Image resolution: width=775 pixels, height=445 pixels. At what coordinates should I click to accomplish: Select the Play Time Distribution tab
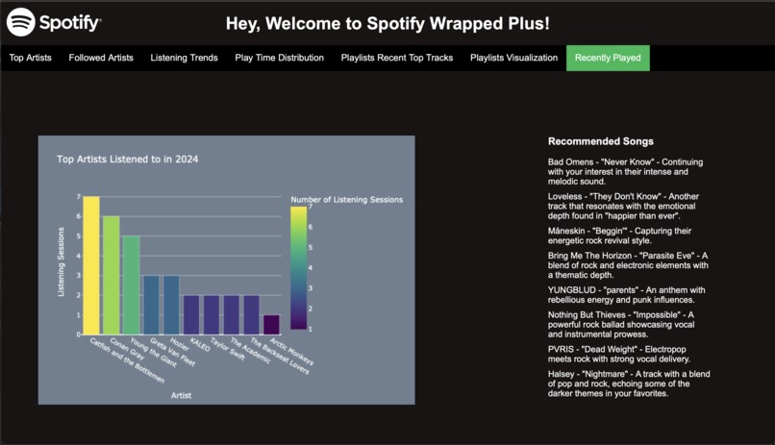[279, 58]
